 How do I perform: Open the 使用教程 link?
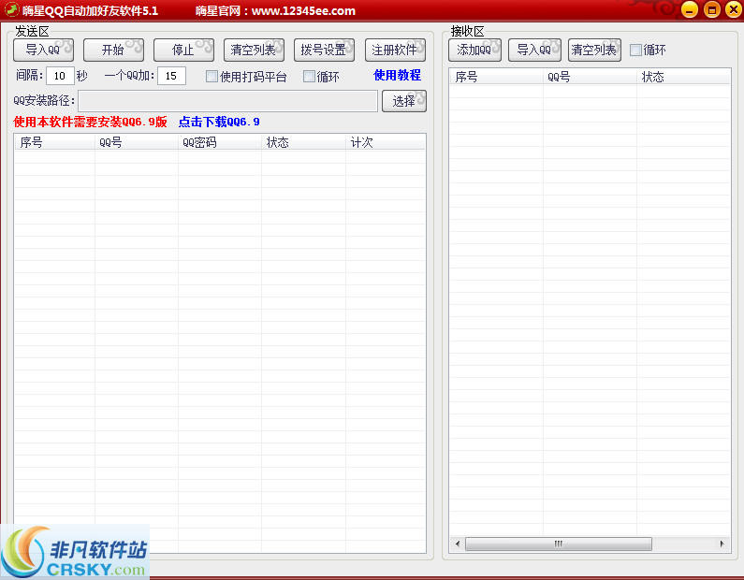point(397,76)
